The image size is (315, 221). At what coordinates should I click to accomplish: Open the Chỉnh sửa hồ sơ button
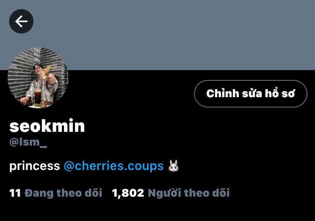pos(250,94)
